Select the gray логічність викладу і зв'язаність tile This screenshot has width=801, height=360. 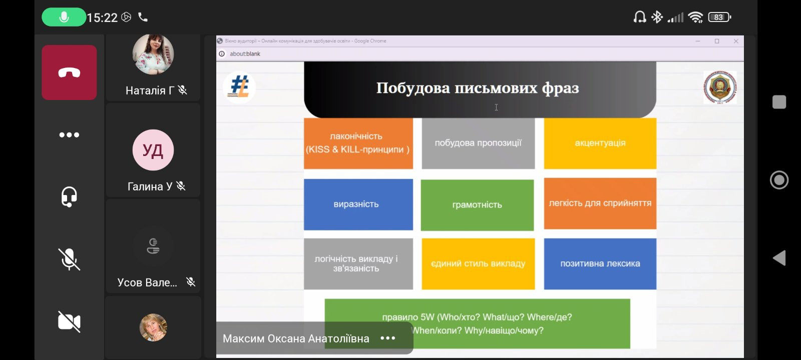(358, 263)
